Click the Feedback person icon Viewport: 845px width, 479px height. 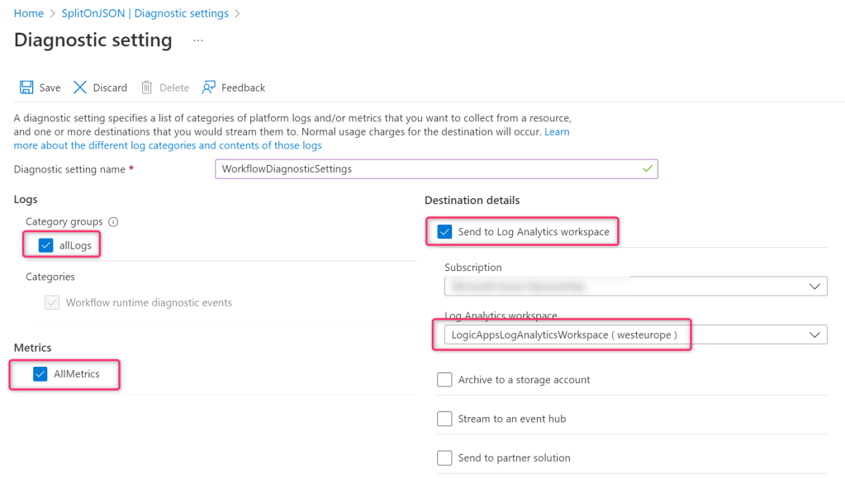coord(209,88)
